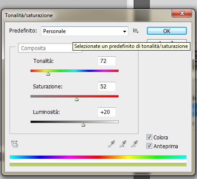Toggle the Anteprima preview checkbox
197x179 pixels.
[149, 146]
